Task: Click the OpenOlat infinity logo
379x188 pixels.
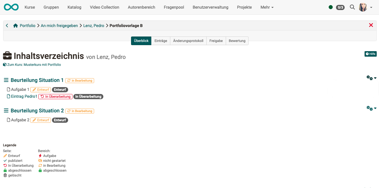Action: [11, 7]
